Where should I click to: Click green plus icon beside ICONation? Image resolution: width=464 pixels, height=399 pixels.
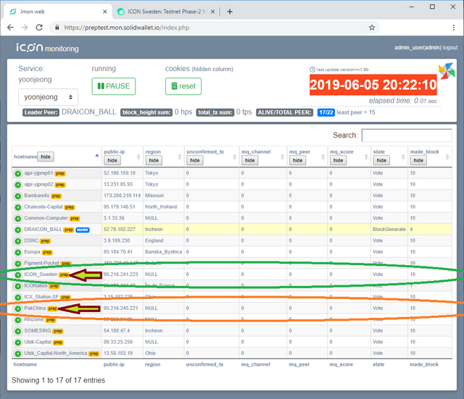pyautogui.click(x=17, y=286)
